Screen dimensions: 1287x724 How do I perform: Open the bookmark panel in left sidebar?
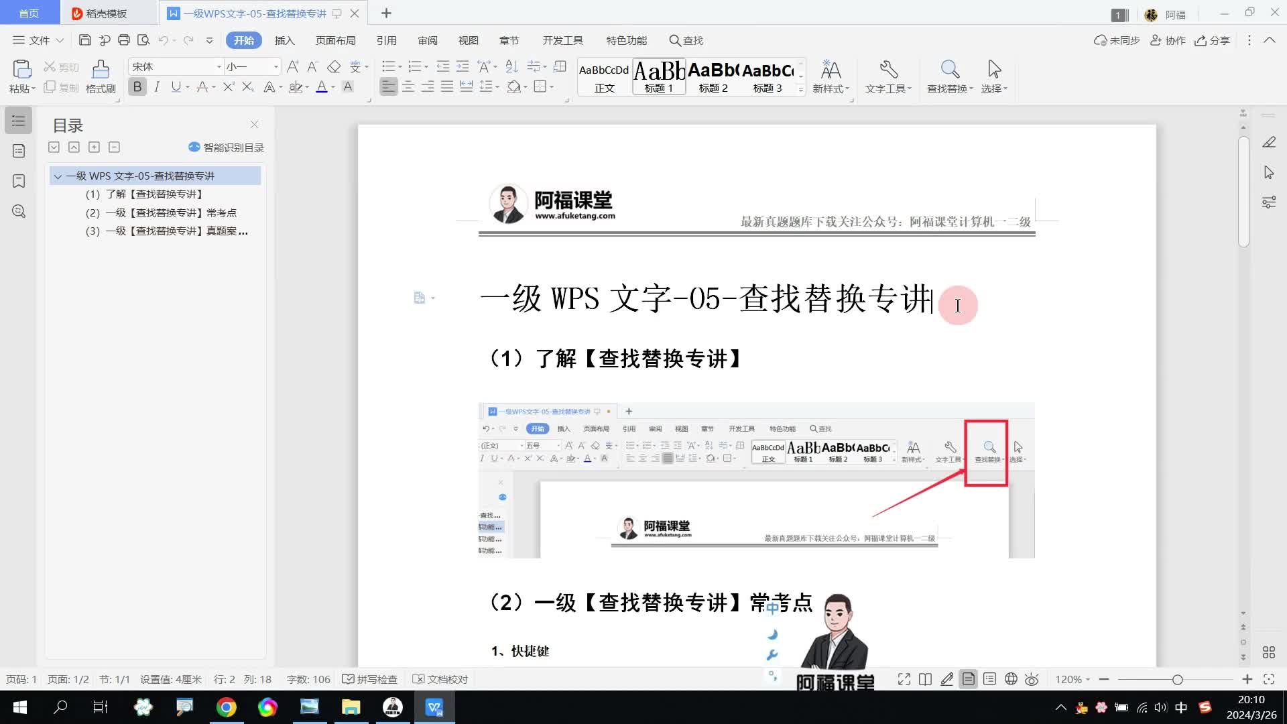[x=19, y=181]
